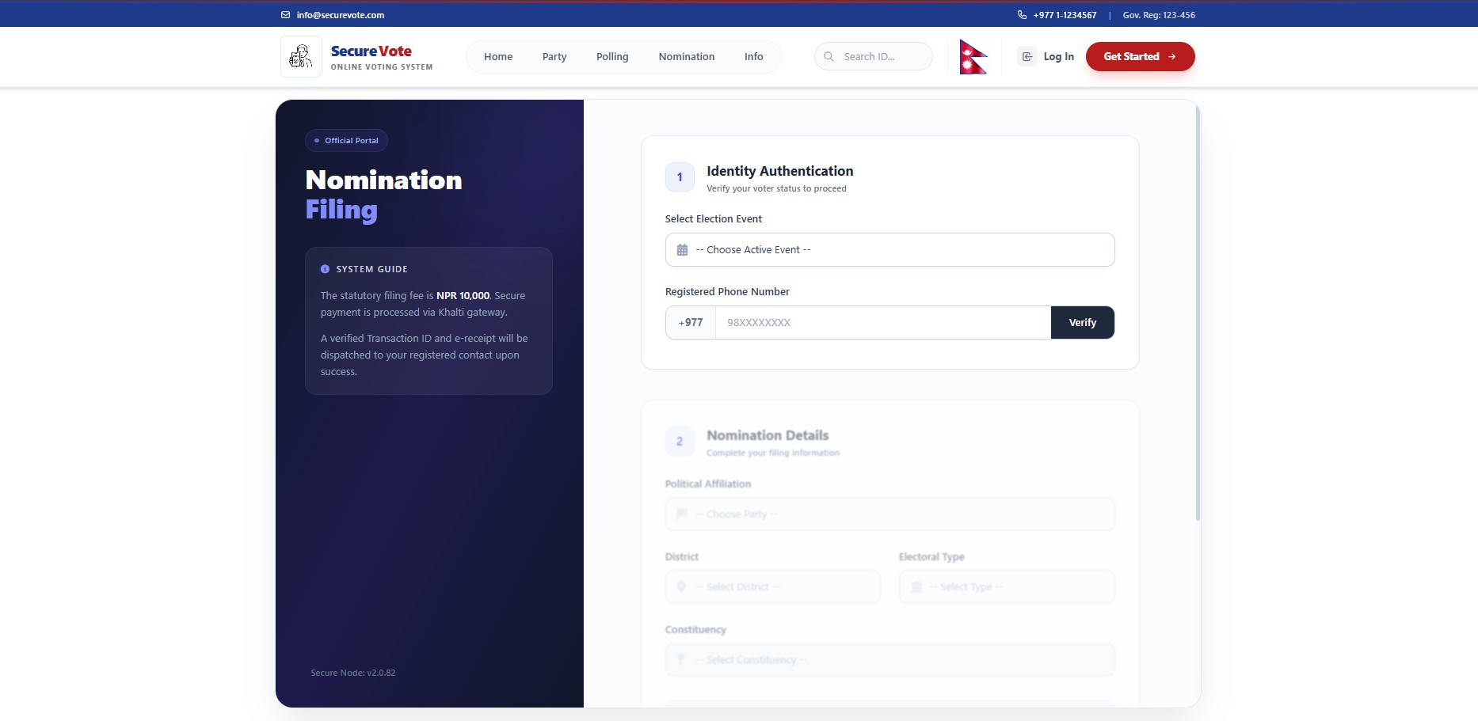Viewport: 1478px width, 721px height.
Task: Click the SecureVote logo icon
Action: [301, 56]
